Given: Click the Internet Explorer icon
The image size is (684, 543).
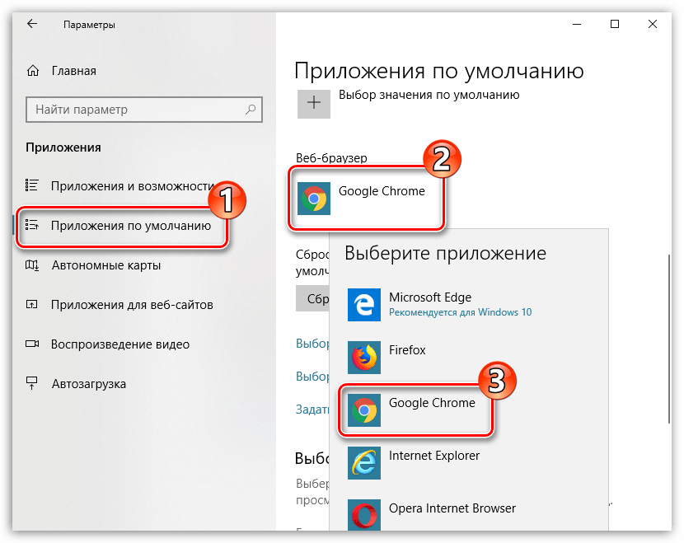Looking at the screenshot, I should tap(363, 463).
